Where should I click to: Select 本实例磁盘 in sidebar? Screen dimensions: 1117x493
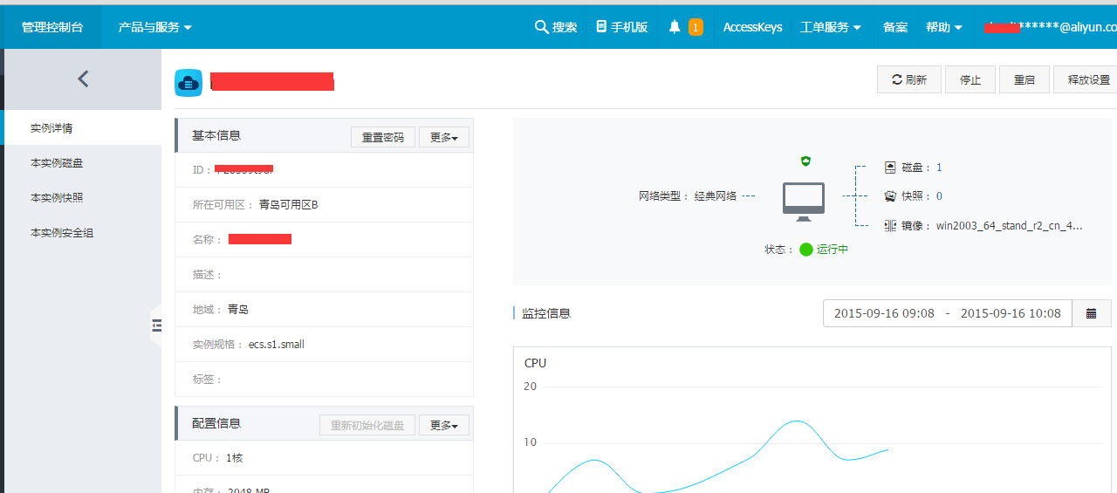coord(57,163)
